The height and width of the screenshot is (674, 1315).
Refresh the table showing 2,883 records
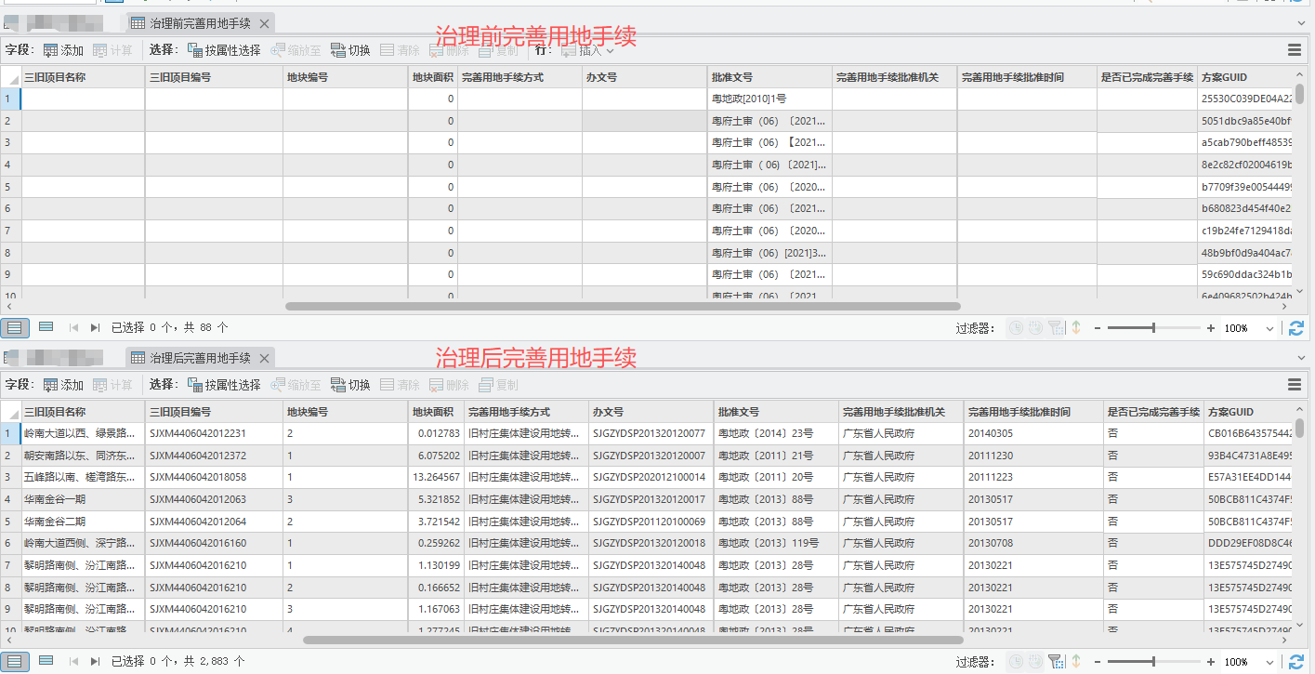1296,662
